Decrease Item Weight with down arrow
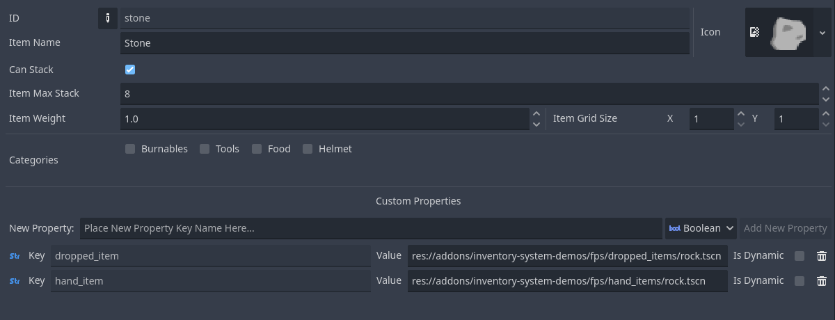The width and height of the screenshot is (835, 320). (536, 124)
